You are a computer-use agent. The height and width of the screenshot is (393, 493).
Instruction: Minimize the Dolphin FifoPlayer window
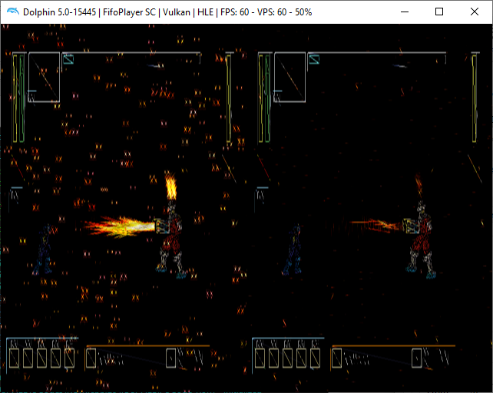tap(405, 12)
